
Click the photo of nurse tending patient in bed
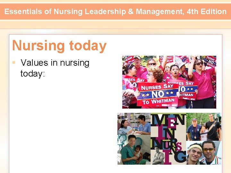click(x=134, y=124)
